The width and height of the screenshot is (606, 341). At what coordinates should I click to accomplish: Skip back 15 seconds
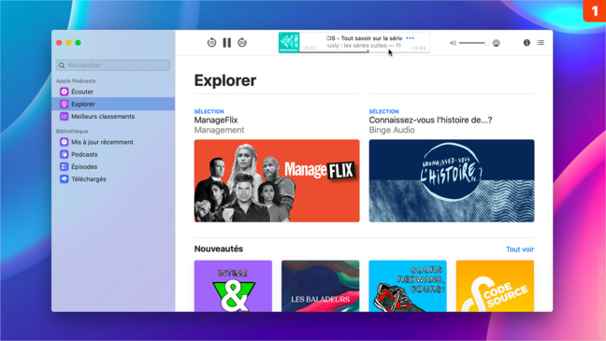211,42
